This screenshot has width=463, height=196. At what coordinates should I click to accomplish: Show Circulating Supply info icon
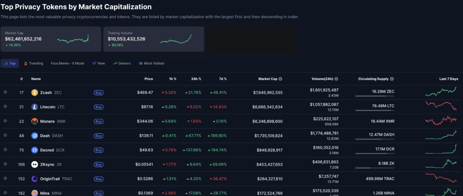(392, 79)
